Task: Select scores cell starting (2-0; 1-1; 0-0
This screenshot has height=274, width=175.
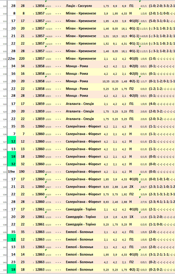Action: 162,13
